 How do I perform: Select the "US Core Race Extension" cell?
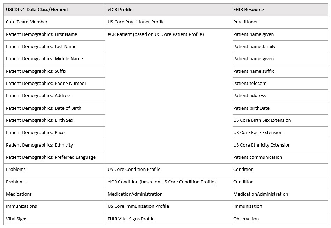258,133
